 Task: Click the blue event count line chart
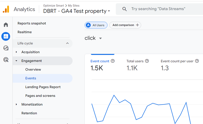tap(141, 109)
